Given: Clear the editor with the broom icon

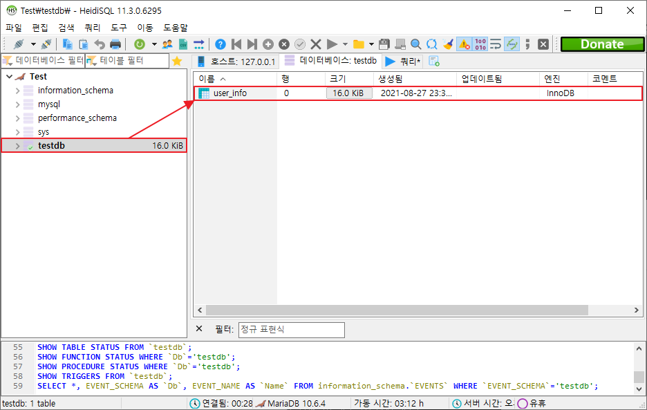Looking at the screenshot, I should pos(448,44).
